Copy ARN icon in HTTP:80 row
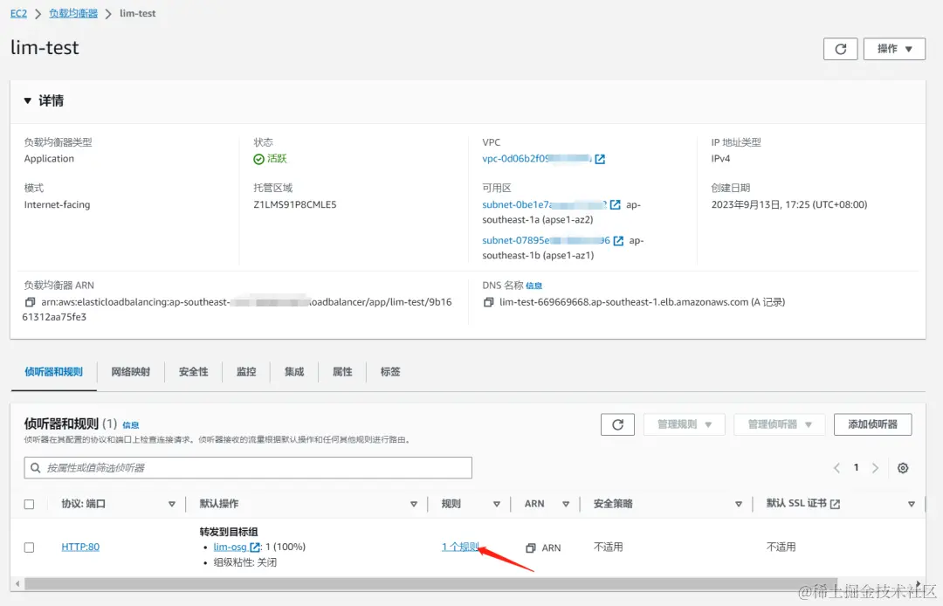Screen dimensions: 943x606 531,547
